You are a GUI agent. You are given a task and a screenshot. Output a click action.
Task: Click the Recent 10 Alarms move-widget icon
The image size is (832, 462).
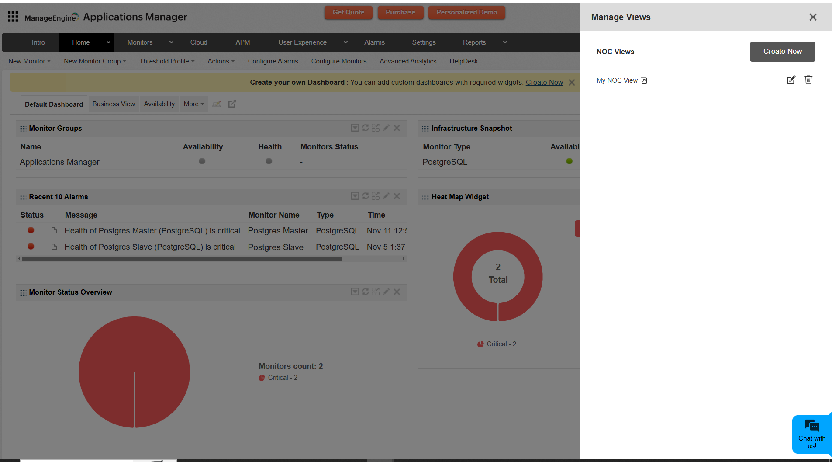[376, 196]
